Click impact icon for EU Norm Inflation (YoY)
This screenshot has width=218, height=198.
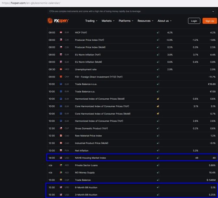158,55
